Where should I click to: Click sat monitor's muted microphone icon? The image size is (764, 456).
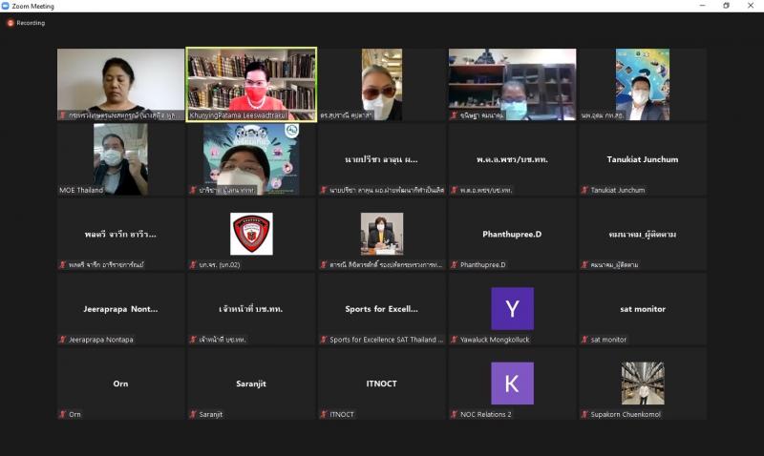point(584,340)
